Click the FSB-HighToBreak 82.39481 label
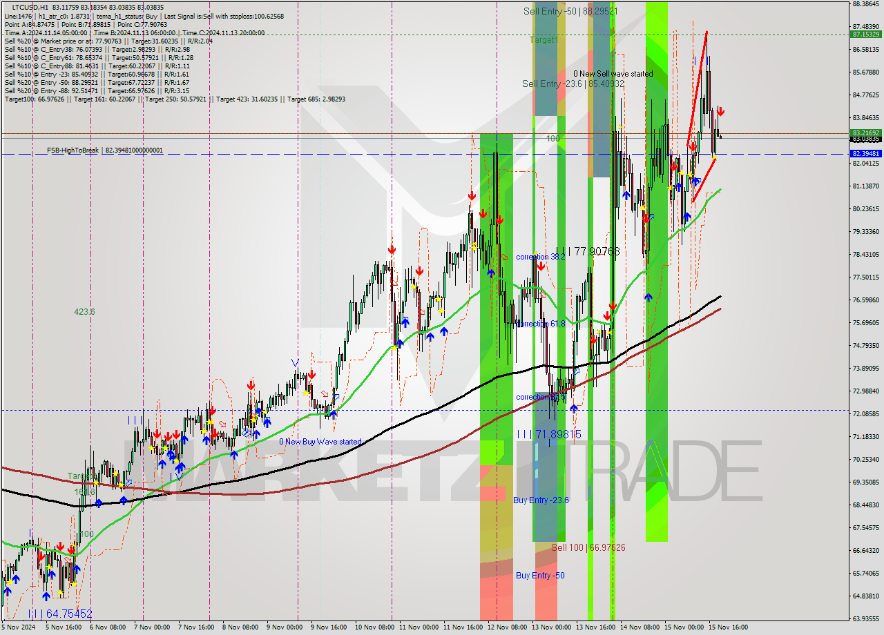Screen dimensions: 884x635 point(105,150)
